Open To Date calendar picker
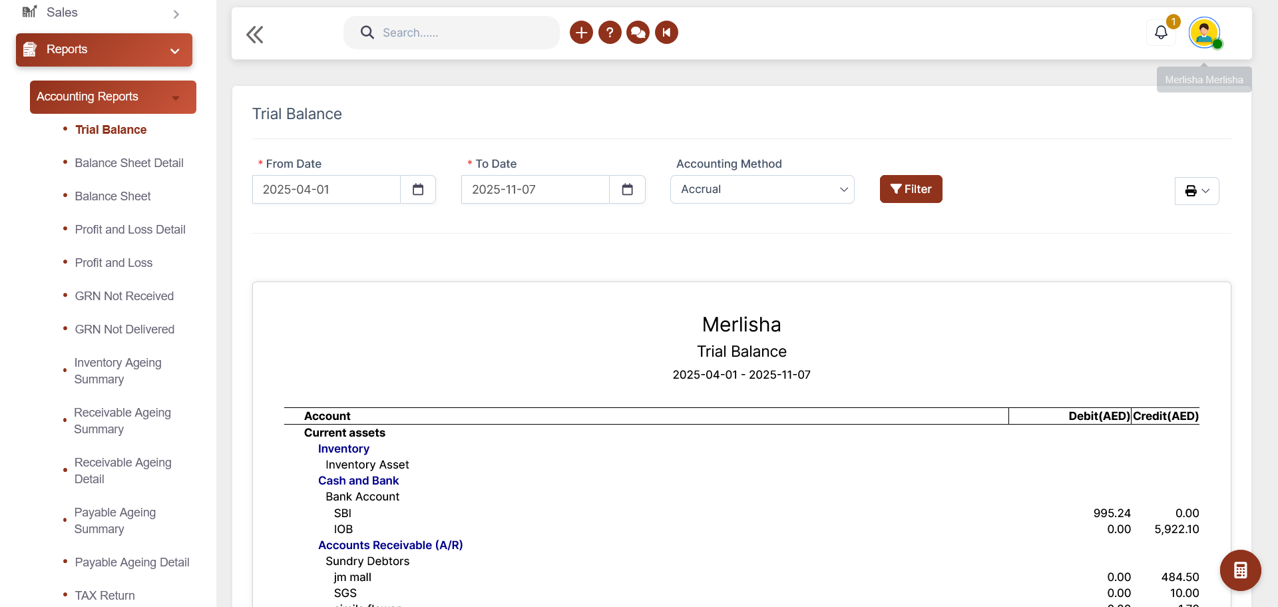Screen dimensions: 1278x607 coord(627,190)
